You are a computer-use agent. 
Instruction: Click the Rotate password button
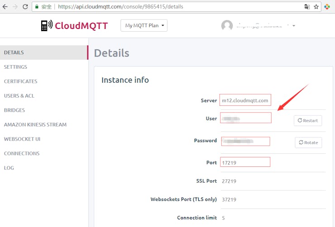click(x=308, y=142)
